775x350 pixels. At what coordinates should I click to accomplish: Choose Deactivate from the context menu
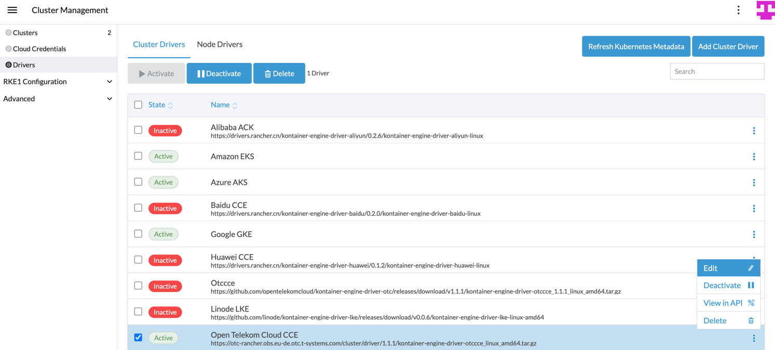[x=728, y=285]
